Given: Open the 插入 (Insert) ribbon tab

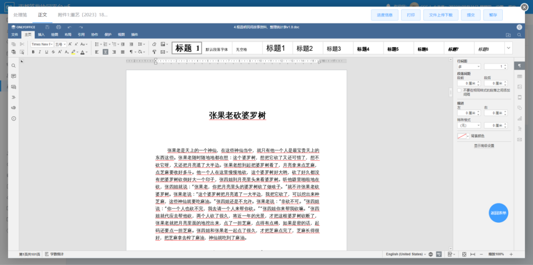Looking at the screenshot, I should click(x=41, y=35).
